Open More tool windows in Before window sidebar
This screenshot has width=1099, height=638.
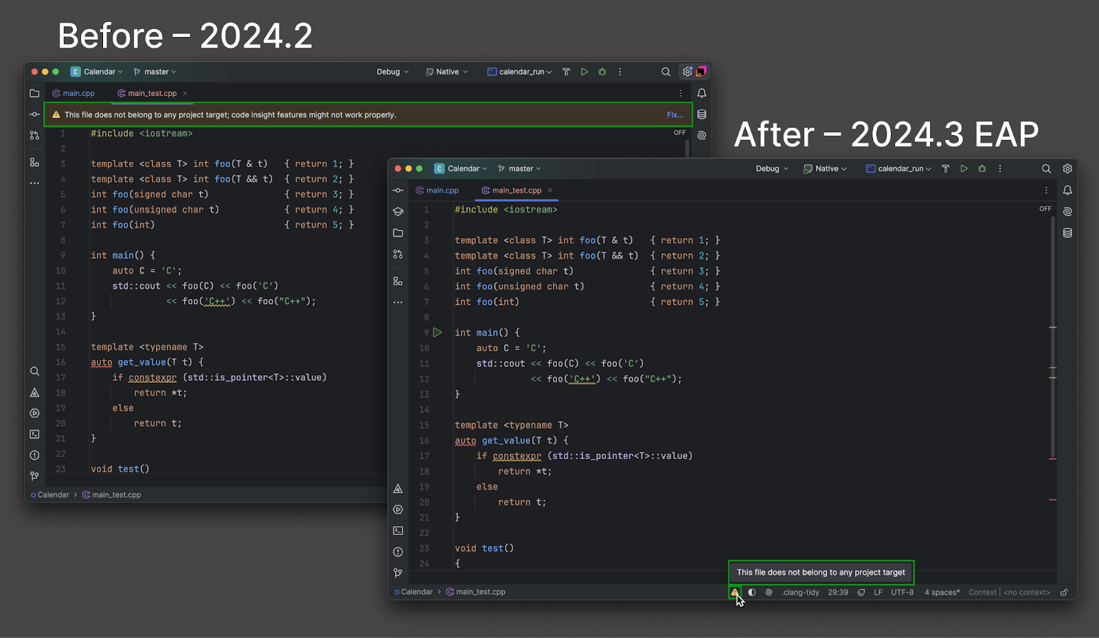coord(34,183)
